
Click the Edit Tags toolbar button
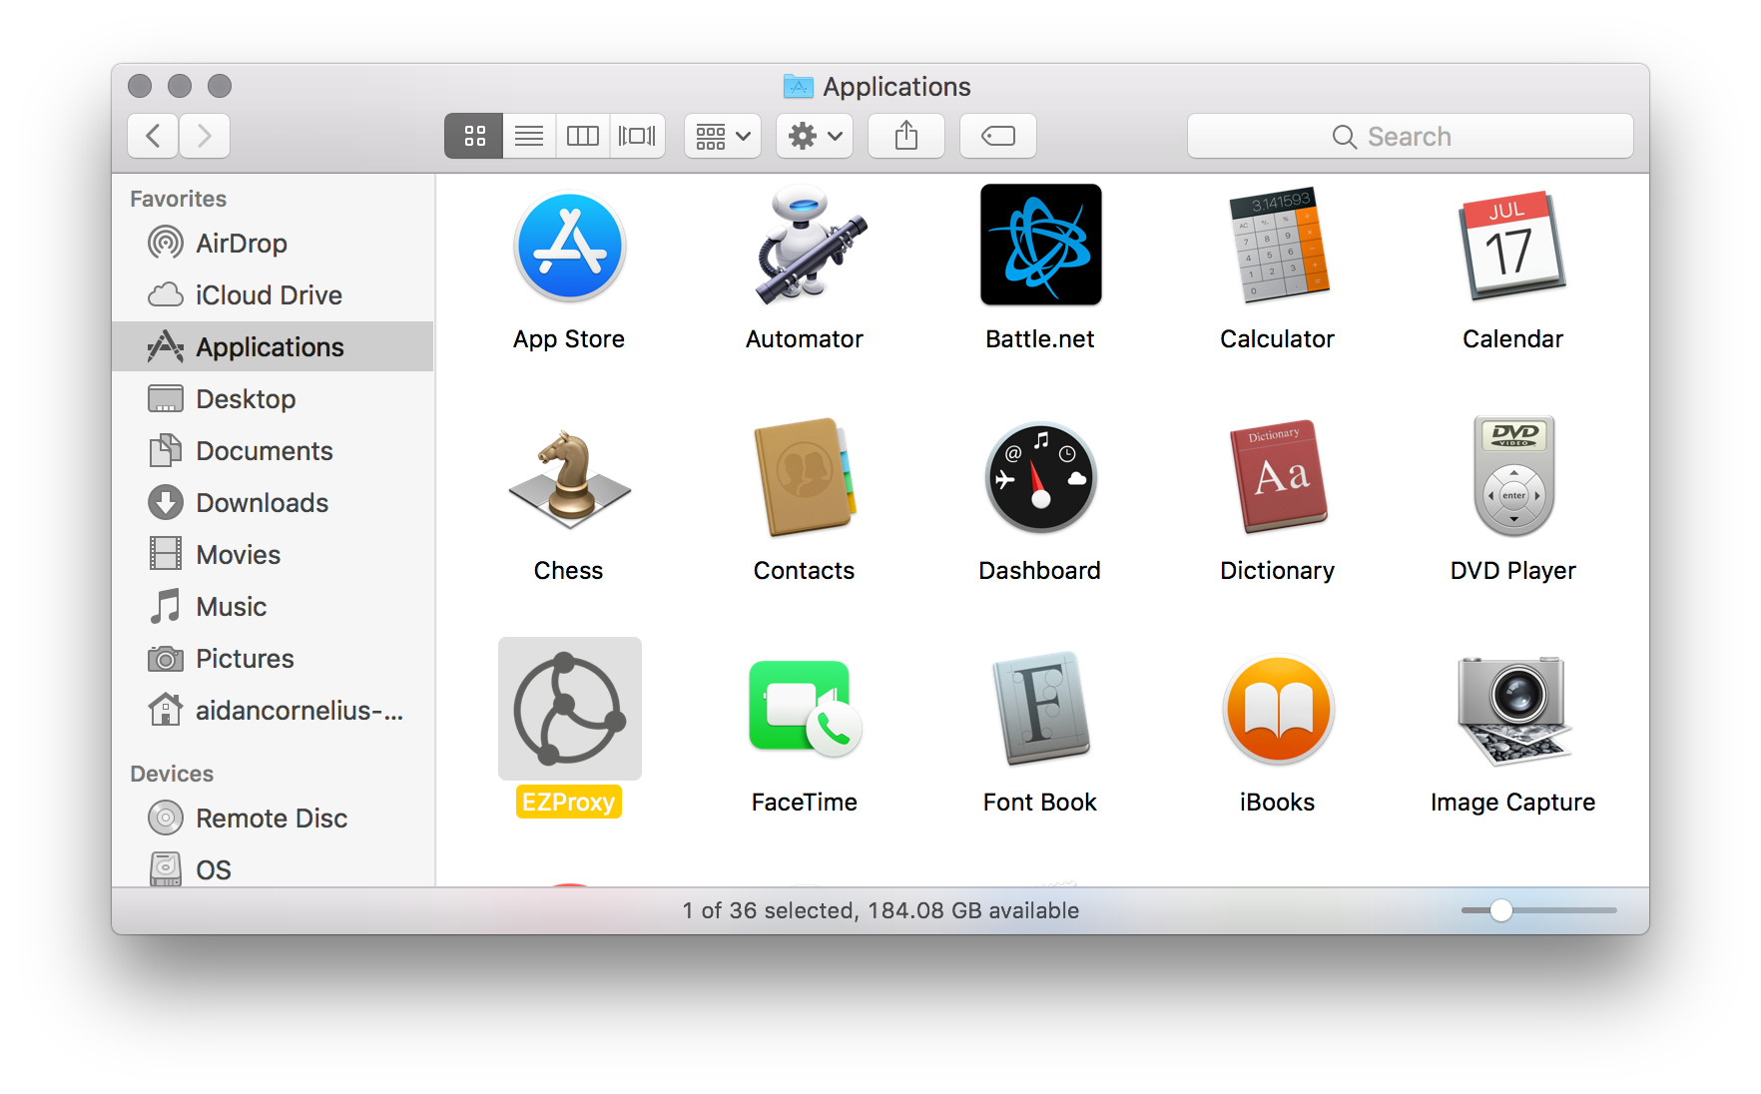(x=998, y=136)
